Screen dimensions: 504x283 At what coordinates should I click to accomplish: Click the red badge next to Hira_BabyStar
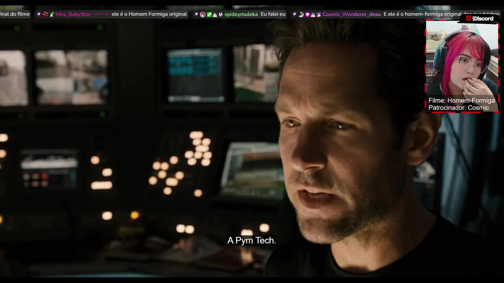click(45, 14)
